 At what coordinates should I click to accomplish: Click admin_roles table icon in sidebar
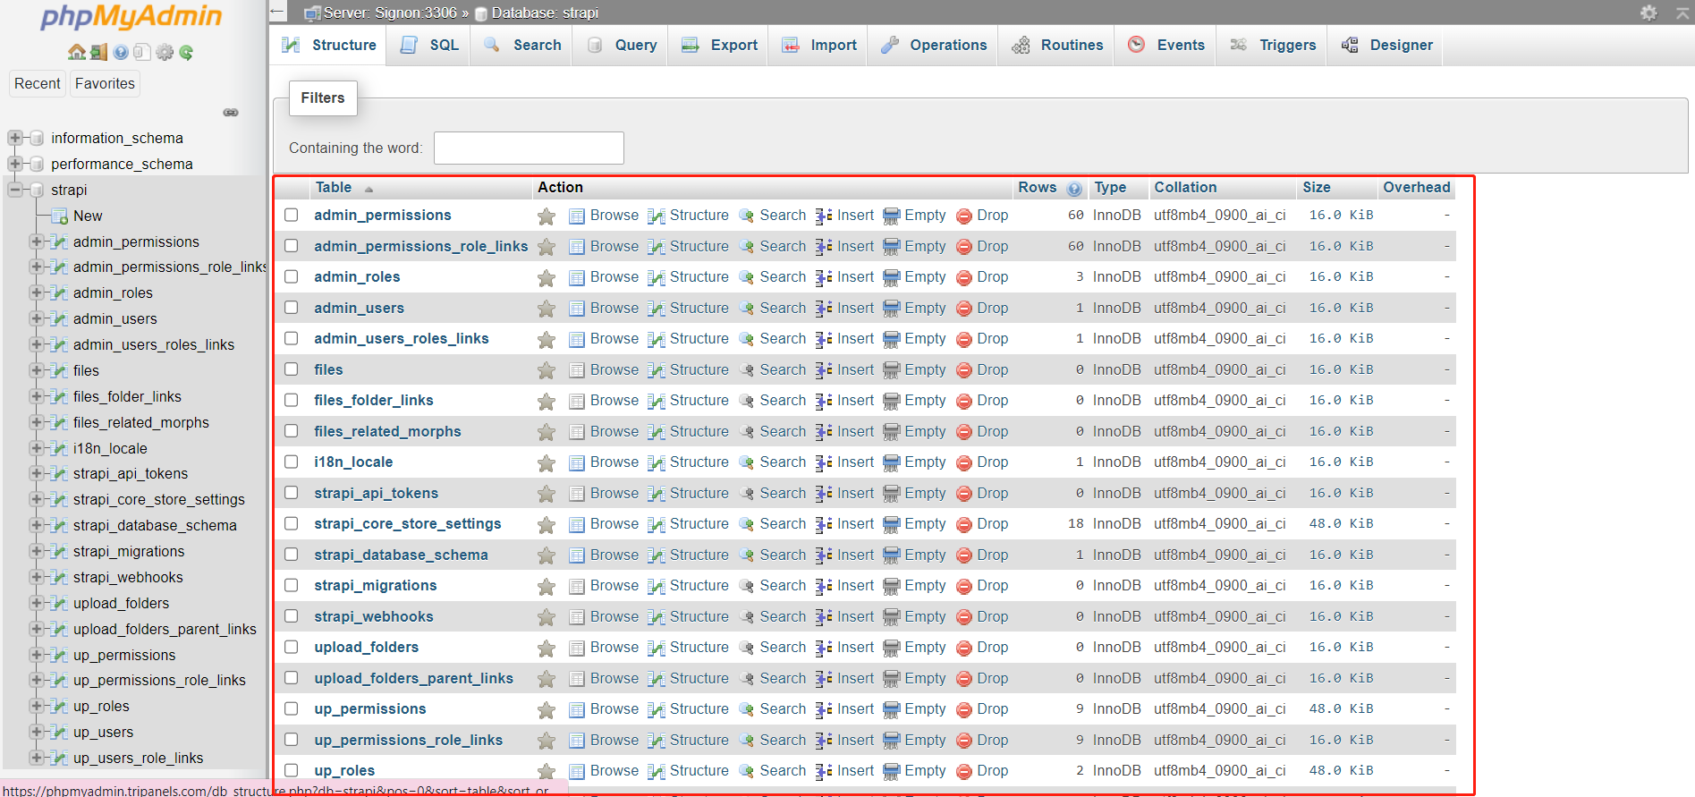coord(59,293)
